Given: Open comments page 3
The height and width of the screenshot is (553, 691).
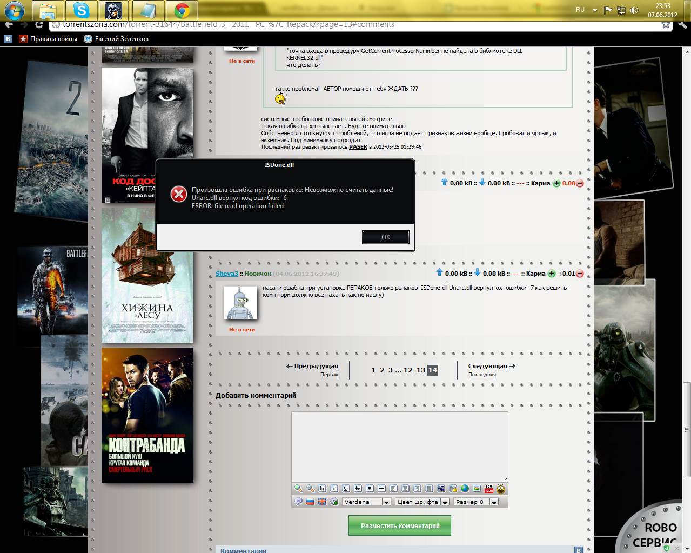Looking at the screenshot, I should (391, 370).
